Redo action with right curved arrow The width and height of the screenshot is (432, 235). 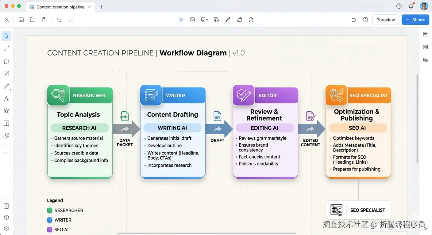pos(71,20)
